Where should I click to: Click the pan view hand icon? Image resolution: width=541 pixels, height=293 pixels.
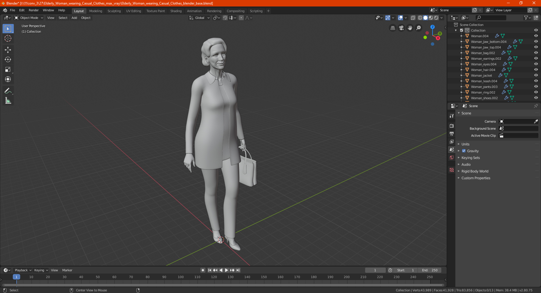(x=410, y=28)
